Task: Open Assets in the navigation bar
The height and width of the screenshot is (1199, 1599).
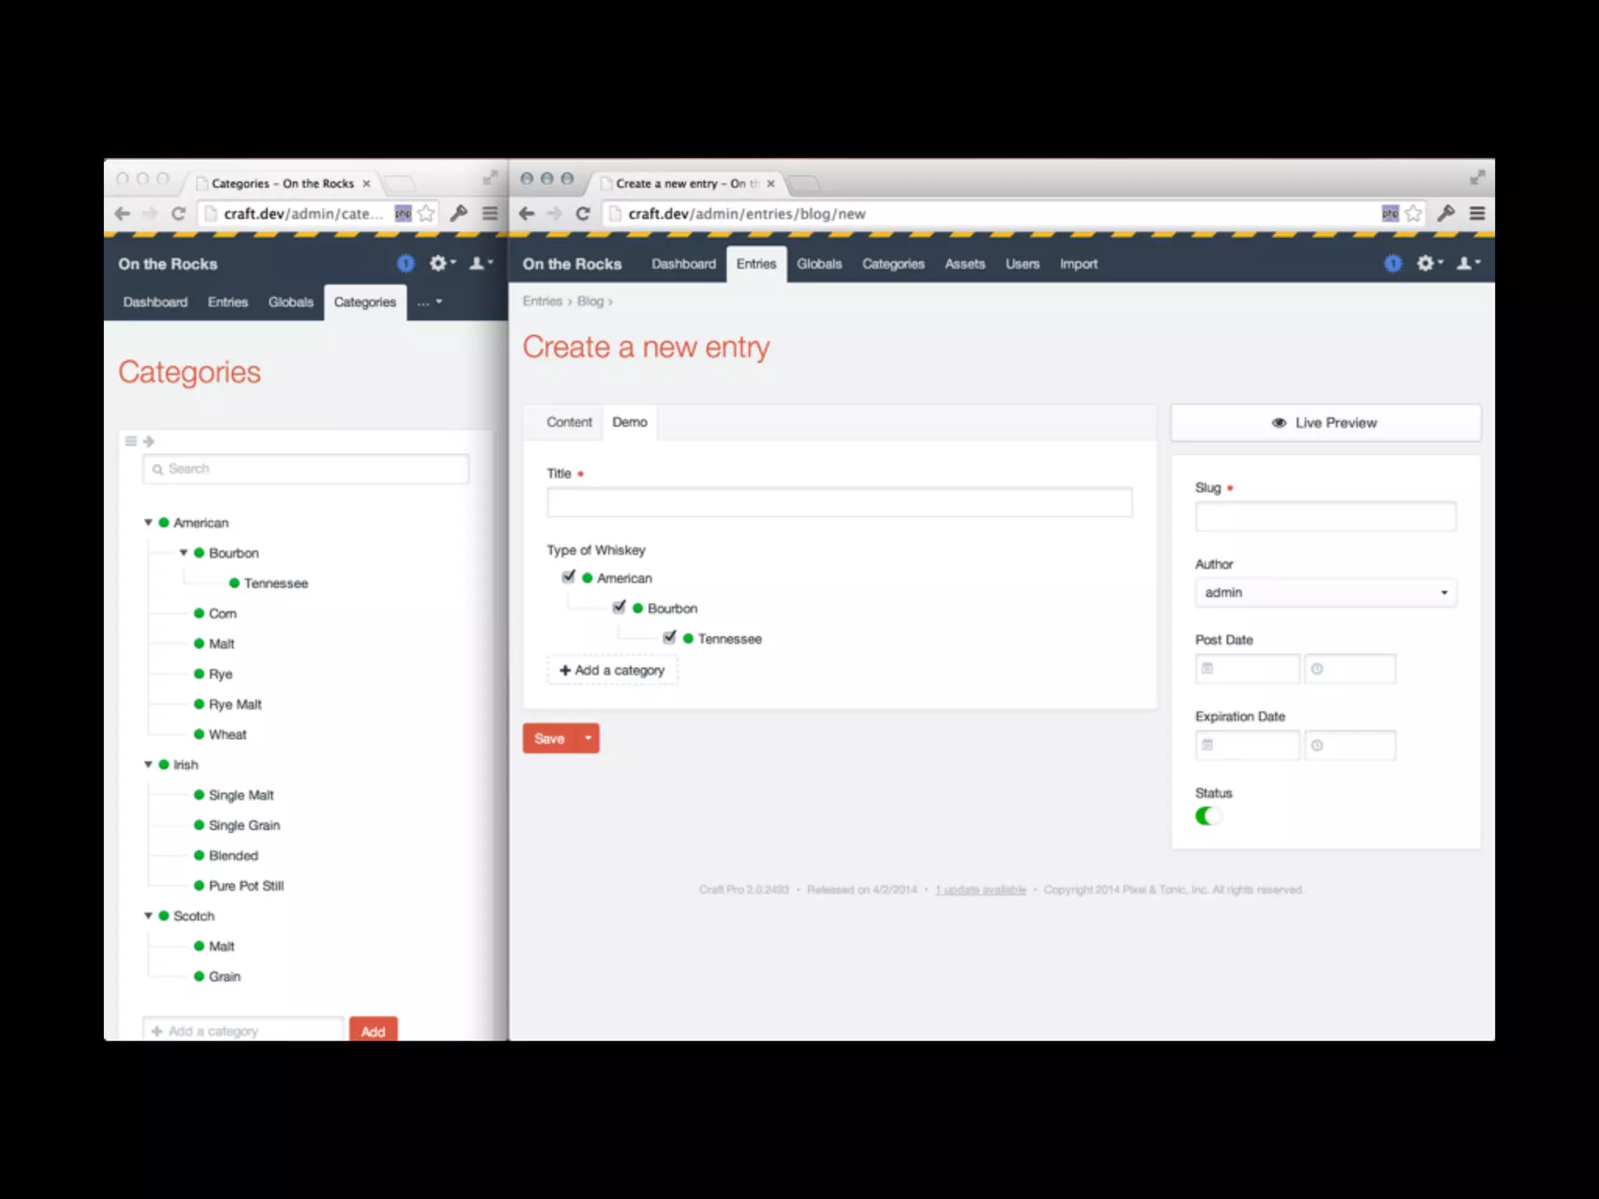Action: (x=964, y=264)
